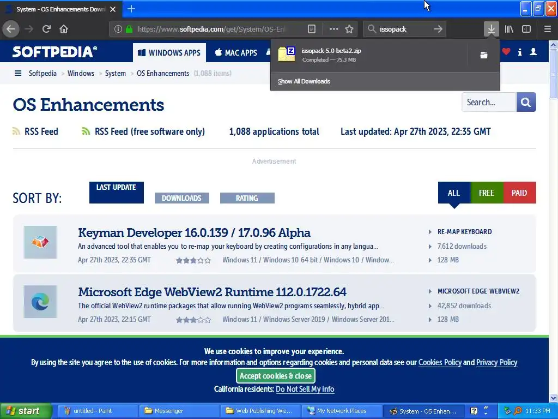Click the issopack-5.0-beta2.zip file icon
Viewport: 558px width, 419px height.
tap(287, 54)
